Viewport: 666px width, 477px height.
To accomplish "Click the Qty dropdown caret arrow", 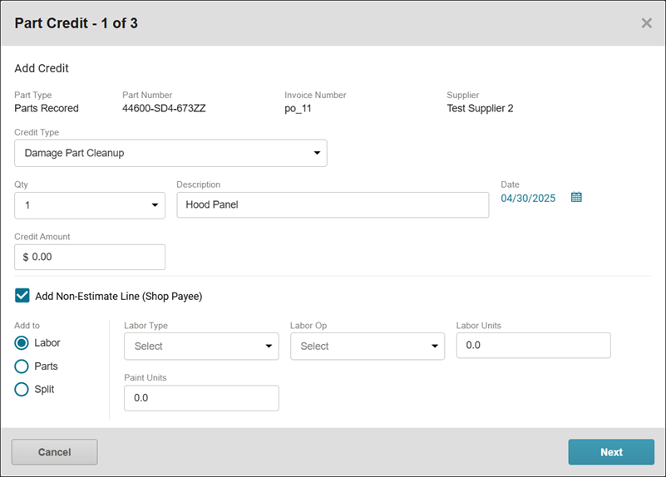I will tap(155, 205).
